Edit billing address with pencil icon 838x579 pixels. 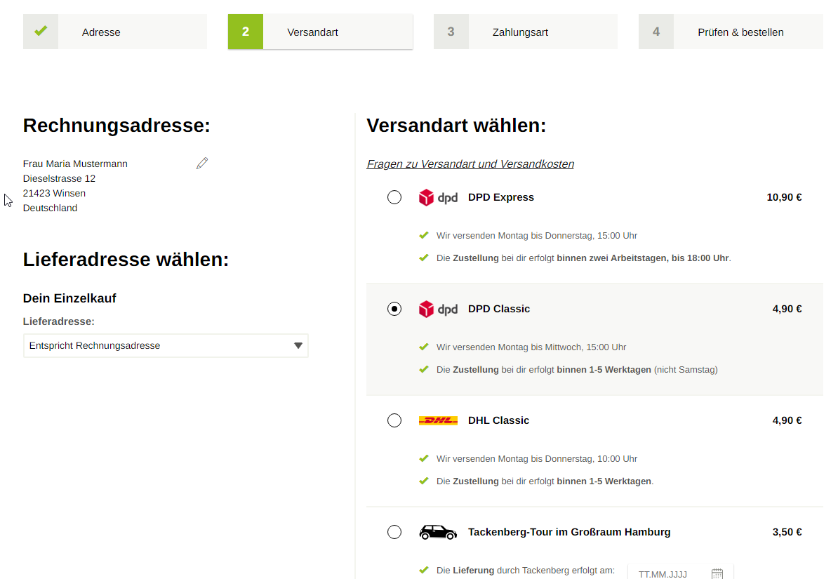(x=202, y=163)
